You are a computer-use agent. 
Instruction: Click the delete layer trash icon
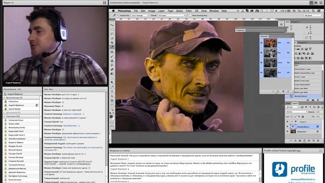(318, 140)
